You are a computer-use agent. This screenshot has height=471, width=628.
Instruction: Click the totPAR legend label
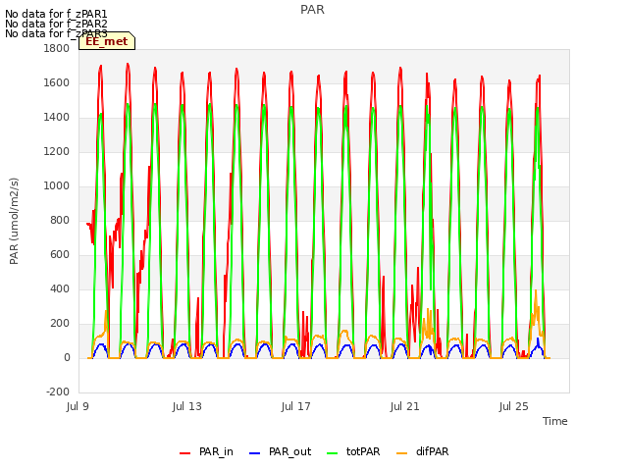[363, 451]
